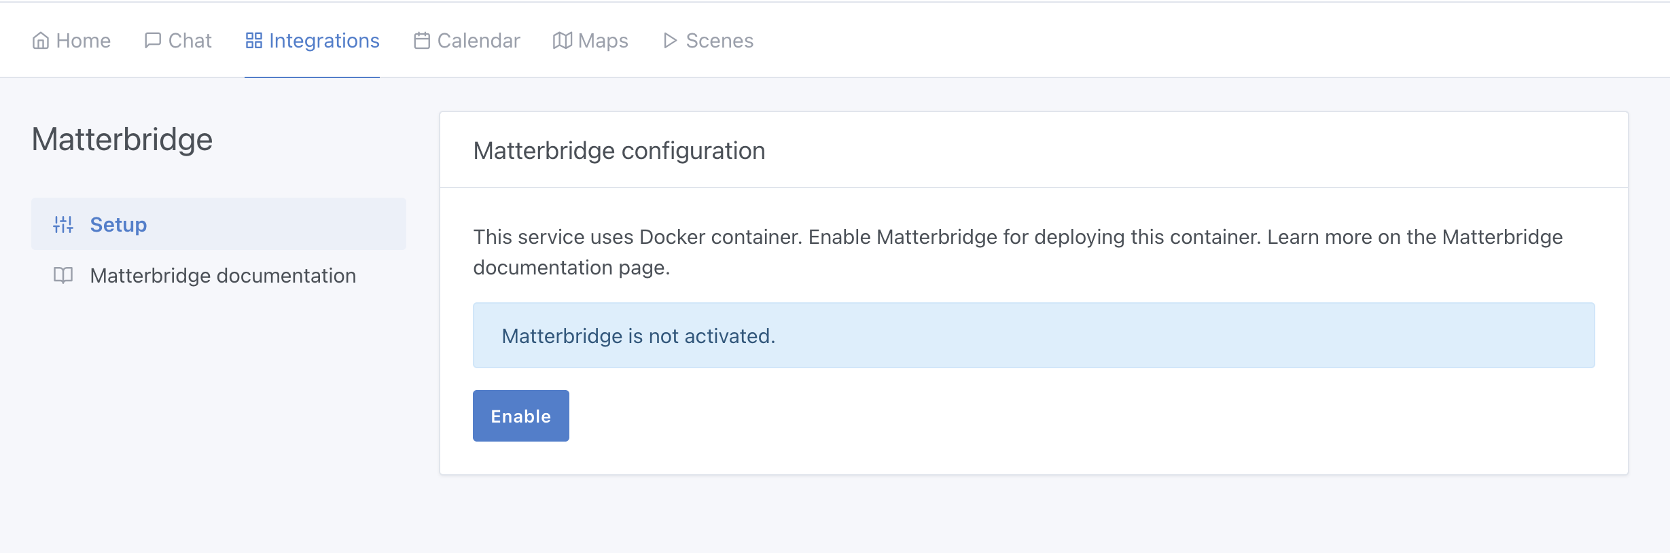Go to the Home tab
Image resolution: width=1670 pixels, height=553 pixels.
coord(71,41)
